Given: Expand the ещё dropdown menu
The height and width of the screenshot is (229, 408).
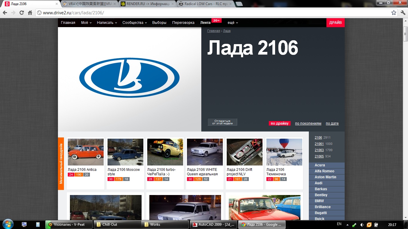Looking at the screenshot, I should point(233,23).
